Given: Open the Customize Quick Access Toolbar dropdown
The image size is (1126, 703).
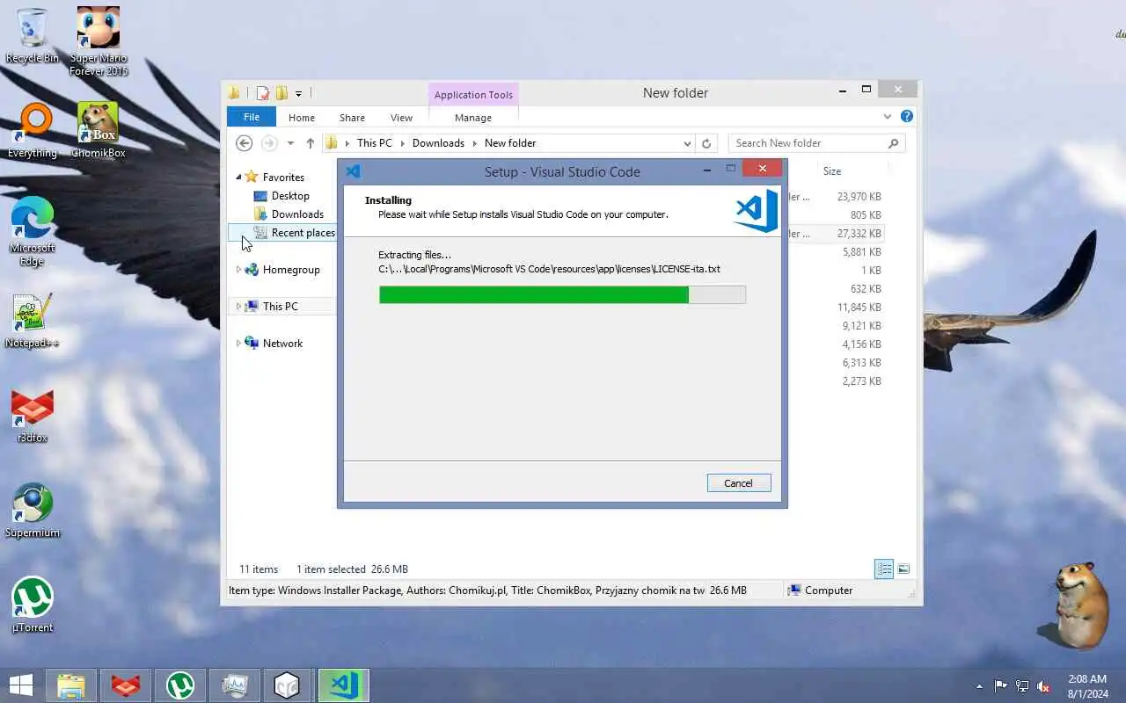Looking at the screenshot, I should click(x=299, y=93).
